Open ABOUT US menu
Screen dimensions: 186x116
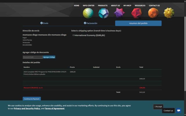click(115, 6)
